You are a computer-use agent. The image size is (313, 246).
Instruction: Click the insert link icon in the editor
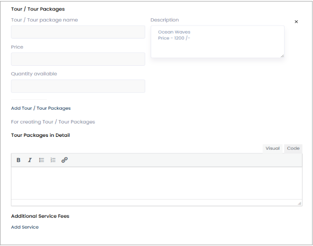[x=64, y=160]
